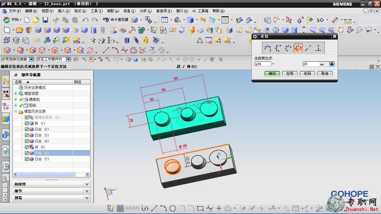Open the 编辑 menu
Image resolution: width=381 pixels, height=214 pixels.
tap(31, 11)
